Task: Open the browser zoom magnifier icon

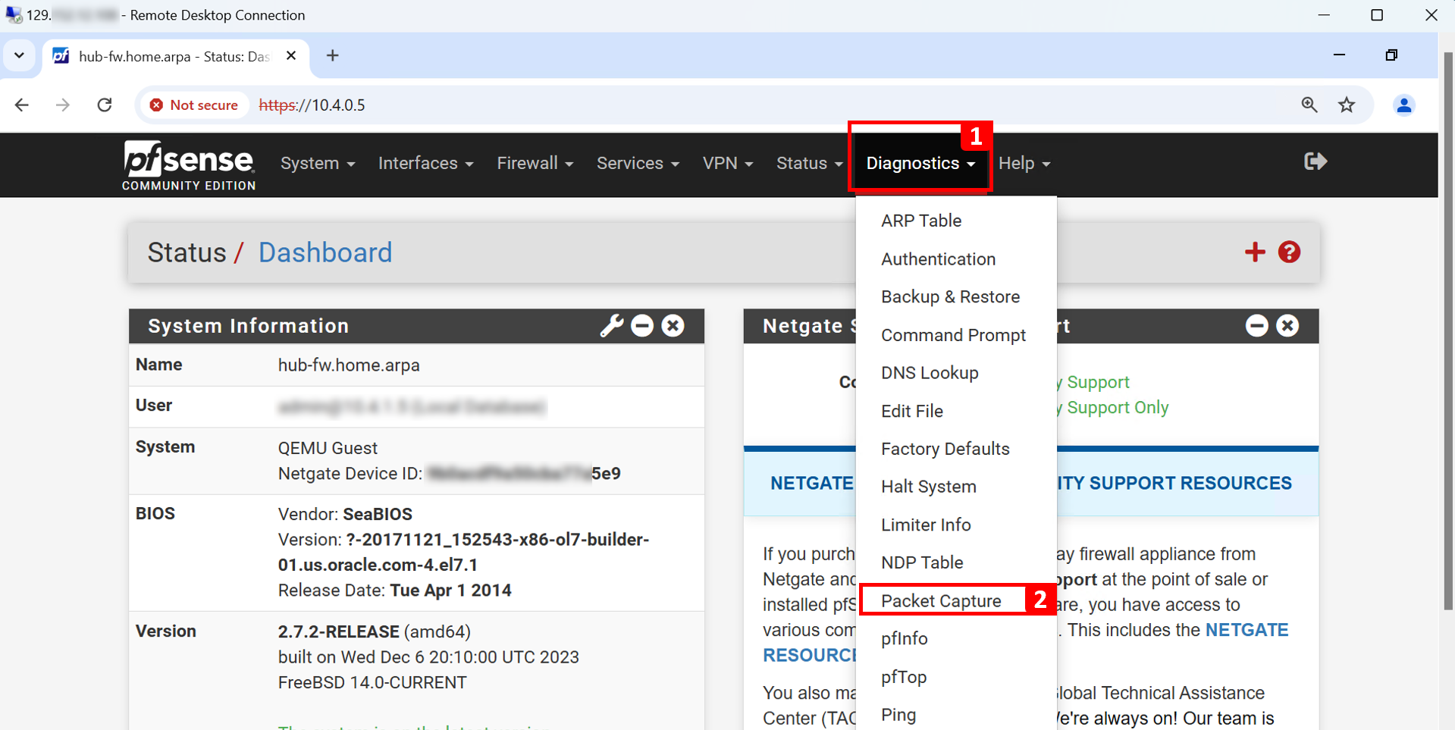Action: point(1309,105)
